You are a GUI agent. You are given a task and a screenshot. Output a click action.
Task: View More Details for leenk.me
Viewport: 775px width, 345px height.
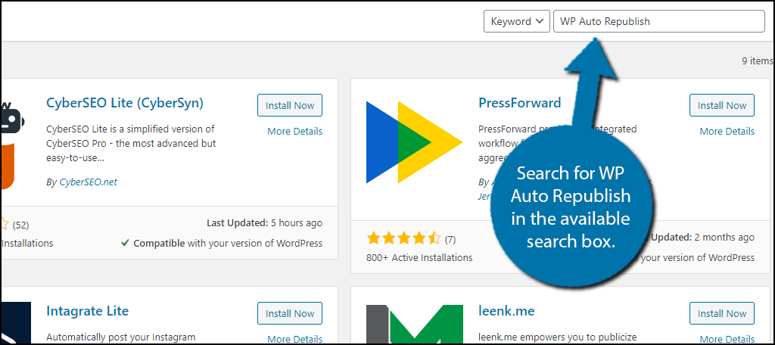click(x=727, y=339)
